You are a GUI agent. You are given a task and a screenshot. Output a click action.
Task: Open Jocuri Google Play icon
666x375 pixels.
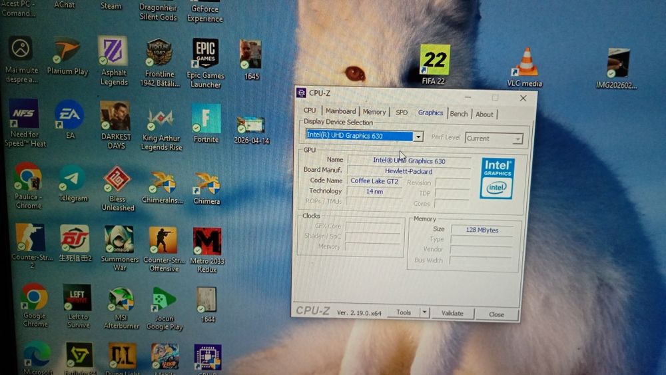click(165, 308)
